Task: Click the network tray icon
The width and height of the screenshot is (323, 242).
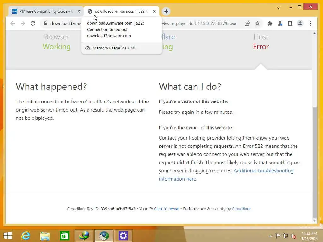Action: click(x=286, y=236)
